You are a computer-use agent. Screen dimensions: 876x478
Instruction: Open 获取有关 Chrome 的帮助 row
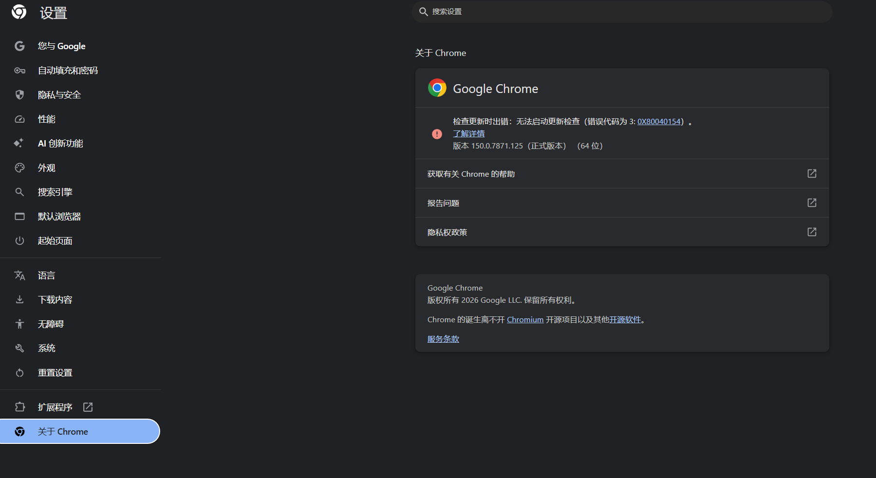(622, 174)
